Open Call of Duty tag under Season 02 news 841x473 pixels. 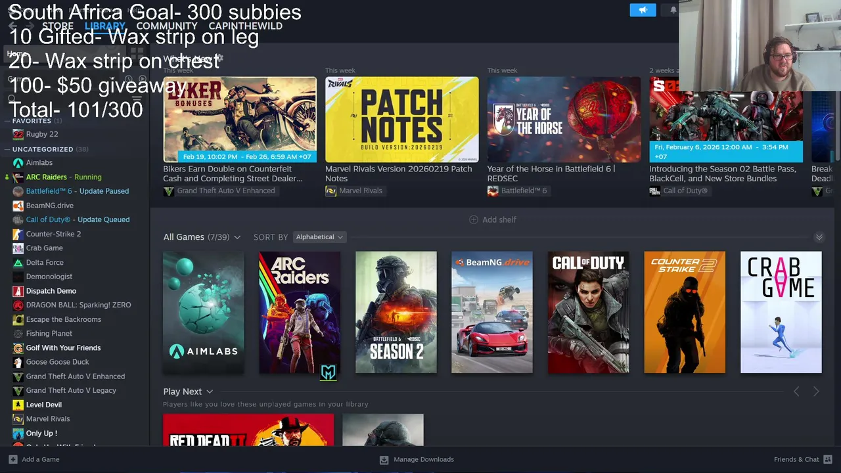point(679,191)
